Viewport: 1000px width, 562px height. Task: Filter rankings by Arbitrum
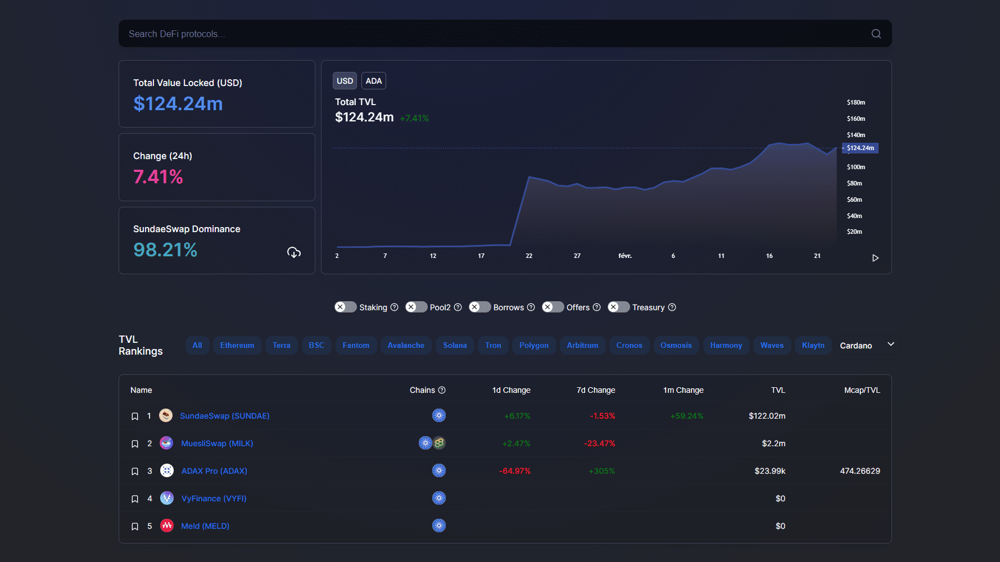(582, 345)
